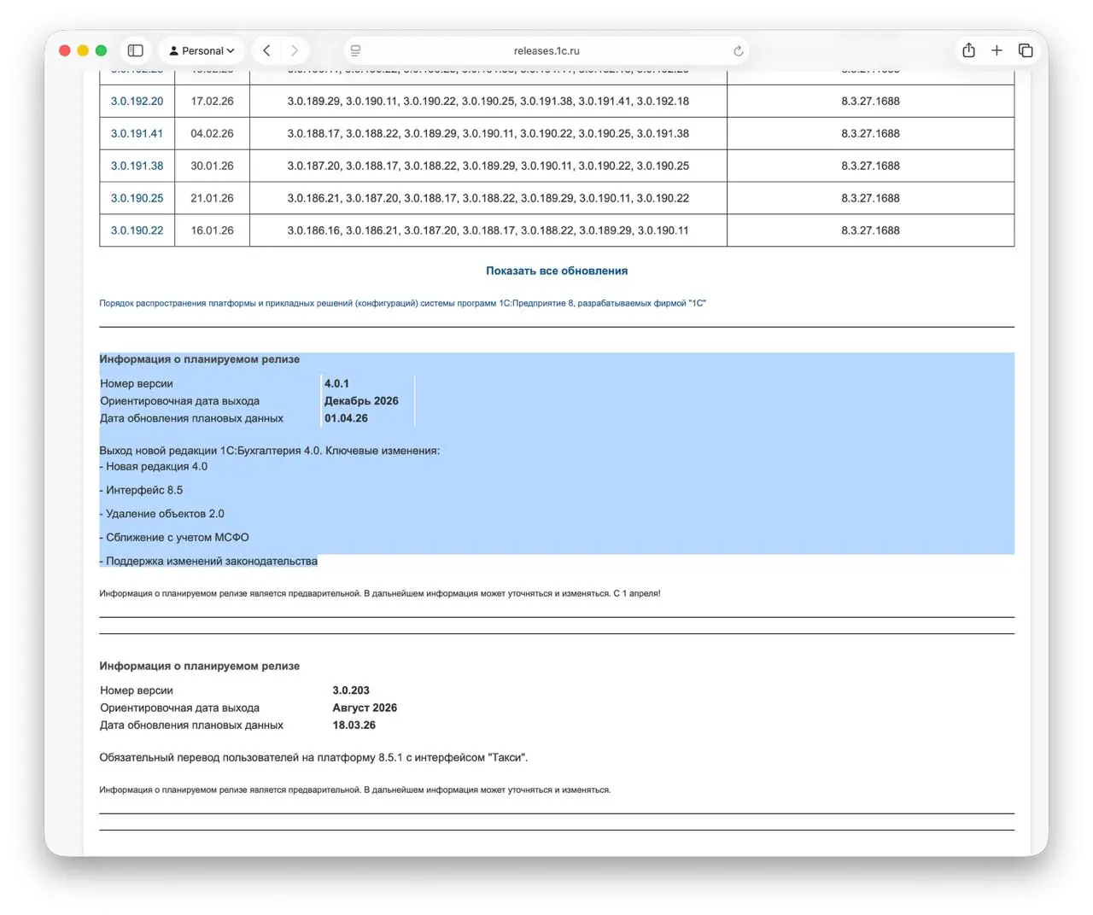
Task: Select release date 16.01.26
Action: [212, 230]
